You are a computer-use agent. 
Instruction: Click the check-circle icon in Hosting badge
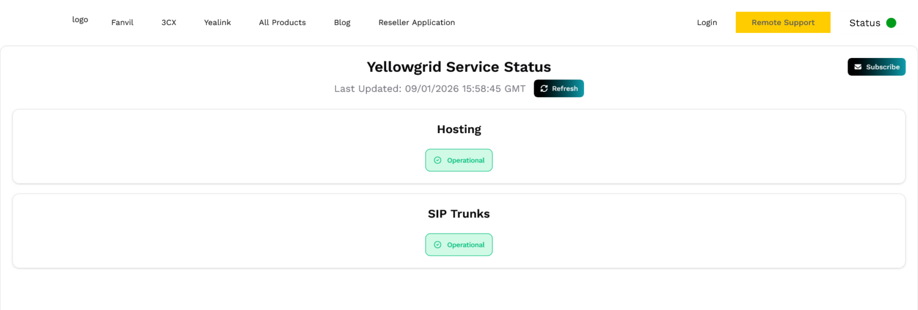[x=437, y=160]
